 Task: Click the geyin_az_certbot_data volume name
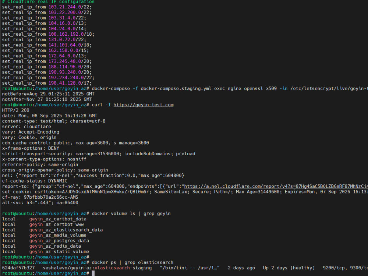click(58, 219)
